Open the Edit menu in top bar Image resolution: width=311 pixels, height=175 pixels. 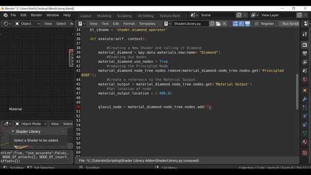(23, 15)
